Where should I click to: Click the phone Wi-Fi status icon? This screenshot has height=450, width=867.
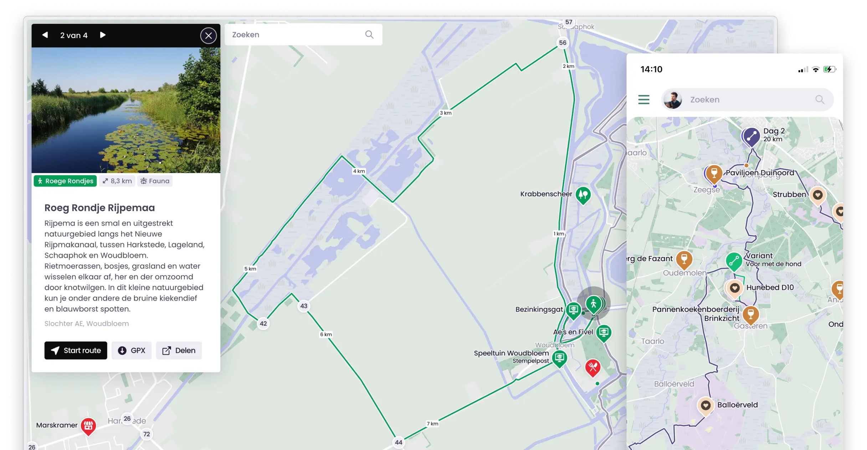pos(816,69)
